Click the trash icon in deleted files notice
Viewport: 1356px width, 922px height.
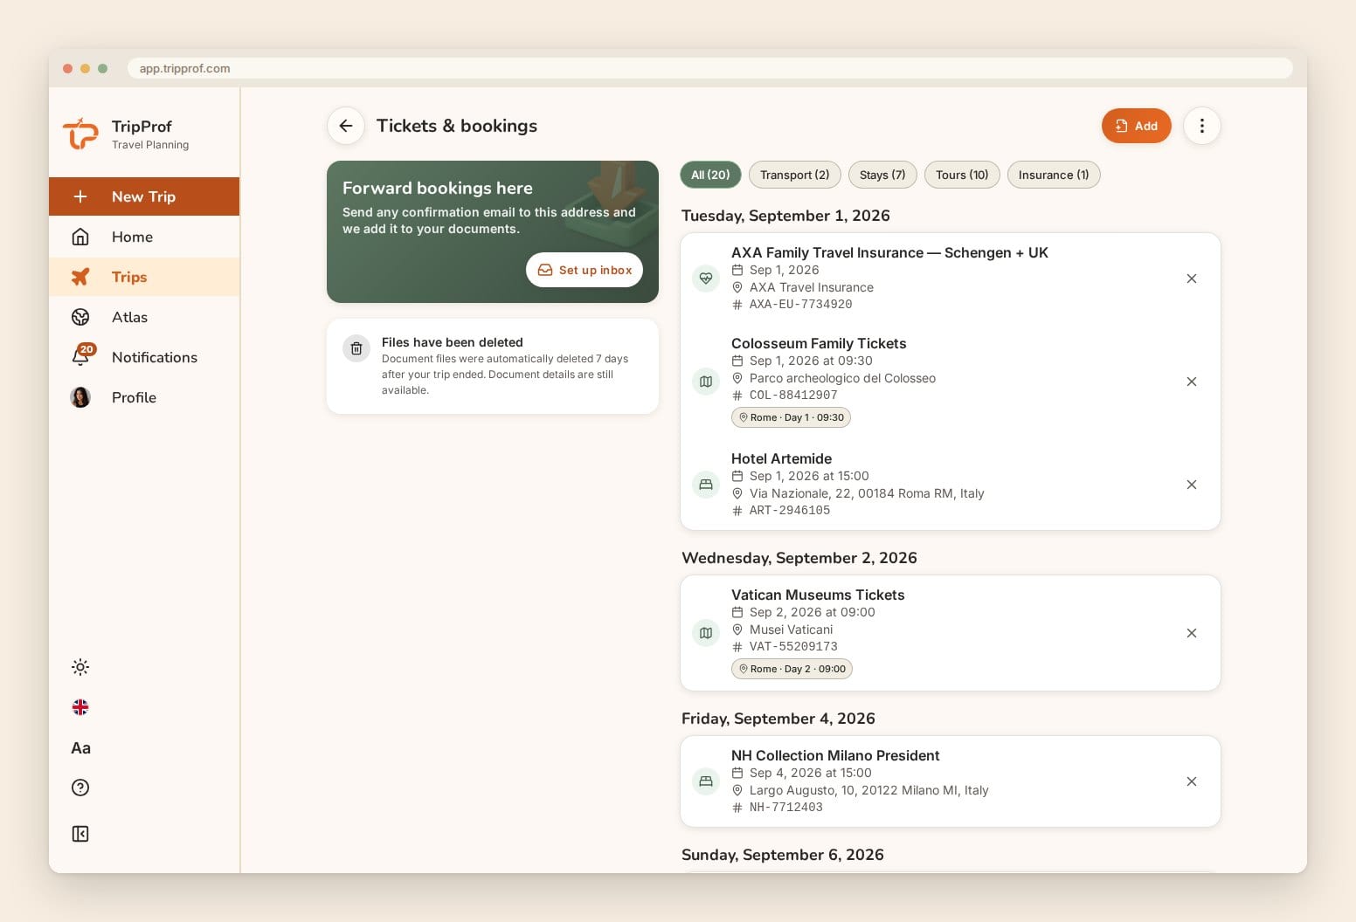tap(356, 348)
